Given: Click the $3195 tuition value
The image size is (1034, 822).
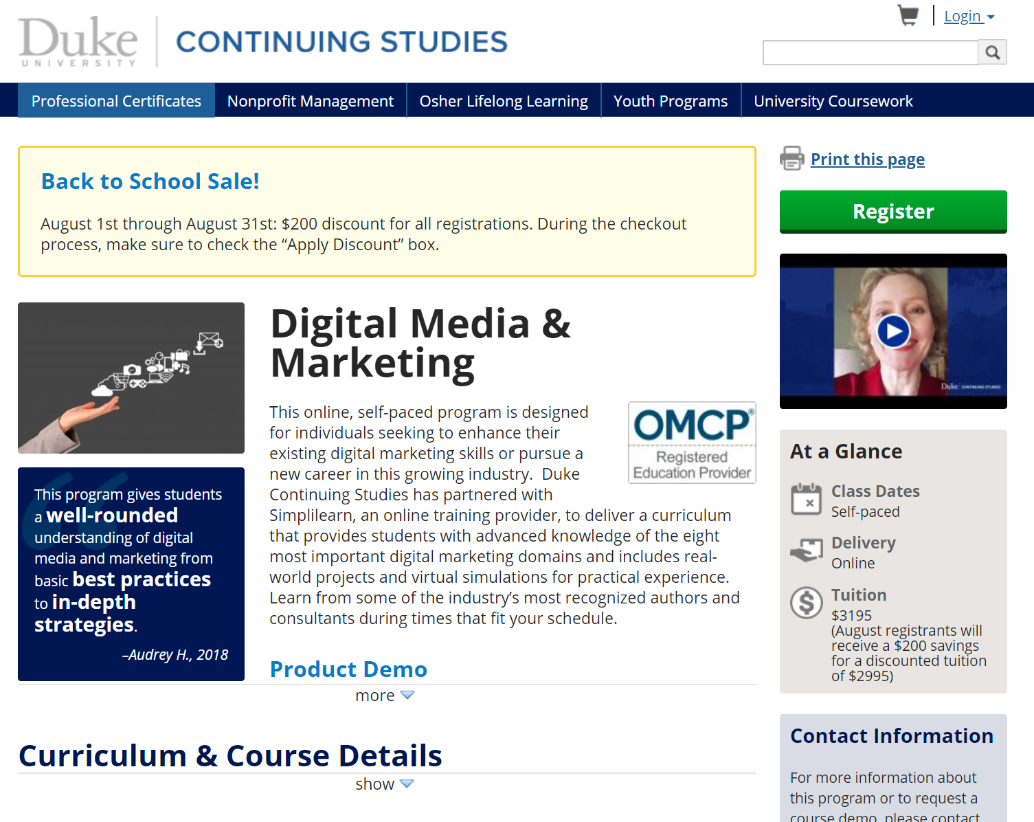Looking at the screenshot, I should point(851,615).
